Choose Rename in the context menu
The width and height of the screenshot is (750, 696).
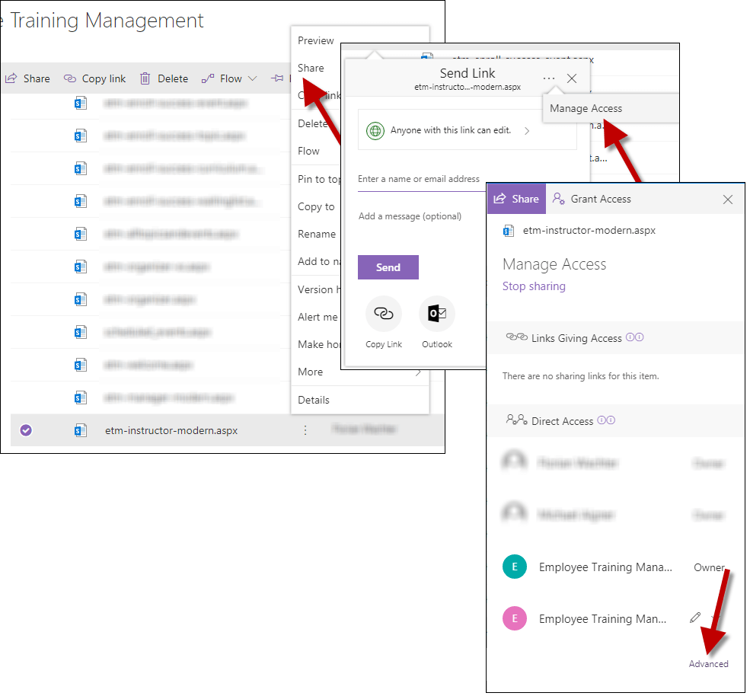tap(317, 234)
